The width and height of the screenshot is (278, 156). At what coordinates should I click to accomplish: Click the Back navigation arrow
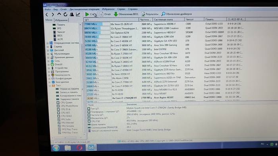coord(46,15)
